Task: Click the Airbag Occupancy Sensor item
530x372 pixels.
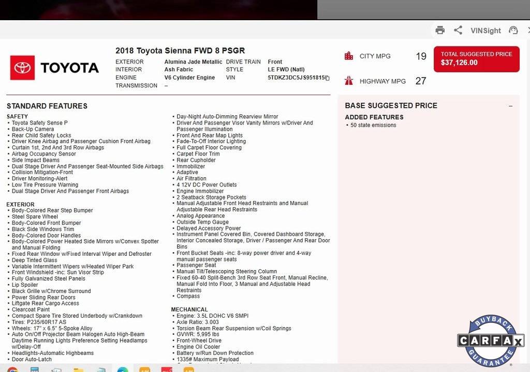Action: (43, 154)
